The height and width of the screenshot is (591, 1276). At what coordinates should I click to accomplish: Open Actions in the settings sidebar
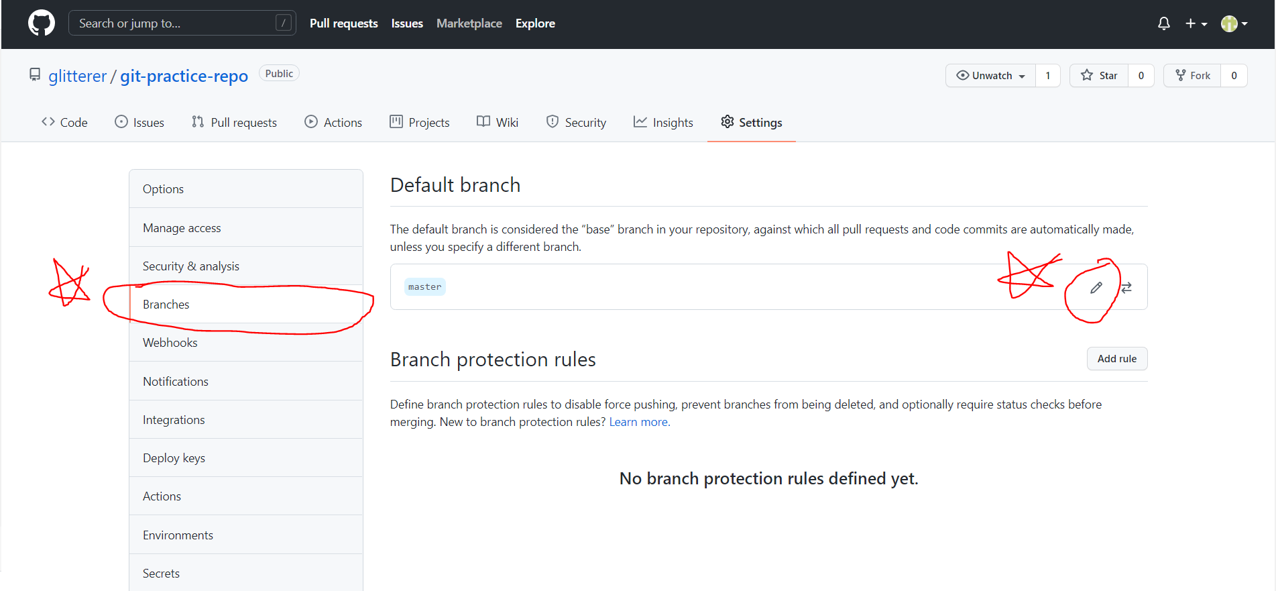(x=246, y=496)
